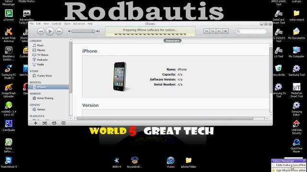Viewport: 307px width, 172px height.
Task: Toggle shuffle at the iTunes bottom bar
Action: pos(45,123)
